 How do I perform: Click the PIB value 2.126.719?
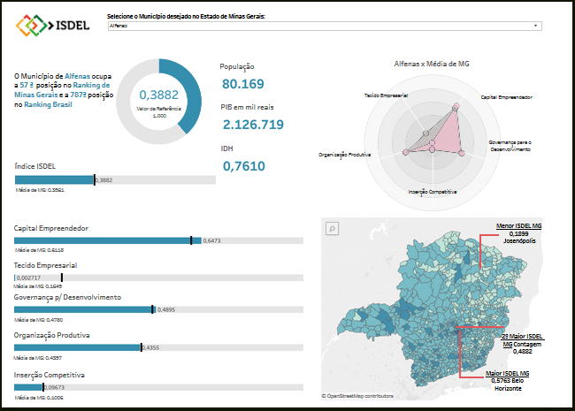click(x=252, y=125)
